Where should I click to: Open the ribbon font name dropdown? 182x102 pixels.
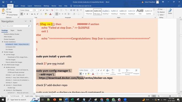click(x=33, y=10)
